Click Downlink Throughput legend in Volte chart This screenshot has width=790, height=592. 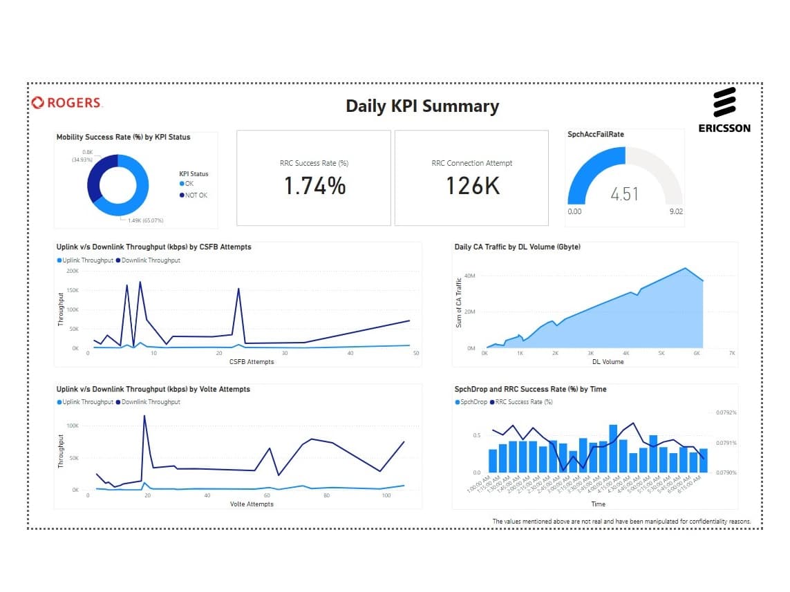(x=148, y=402)
